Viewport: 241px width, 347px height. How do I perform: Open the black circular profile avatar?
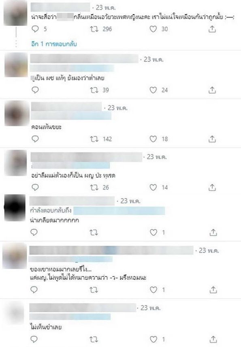click(15, 208)
